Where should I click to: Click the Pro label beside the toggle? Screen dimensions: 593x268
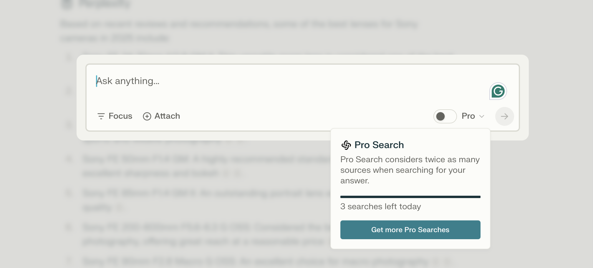coord(468,116)
